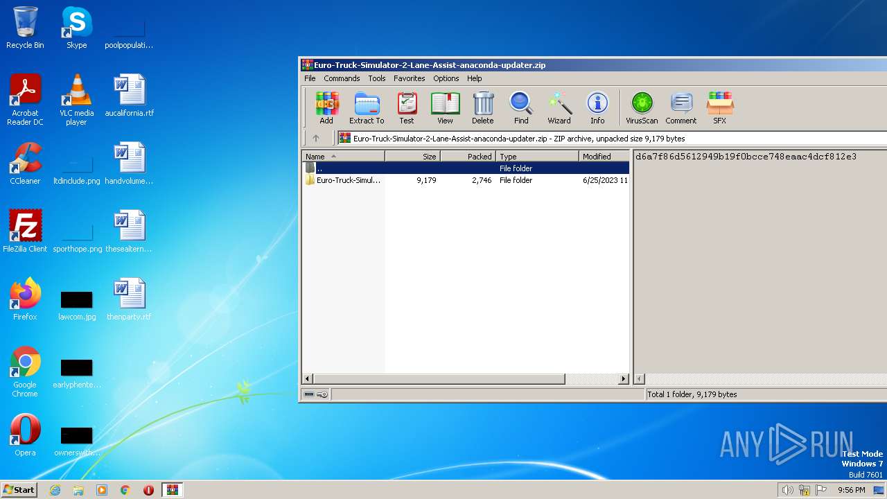Select the parent folder '..' row
This screenshot has height=499, width=887.
coord(466,168)
